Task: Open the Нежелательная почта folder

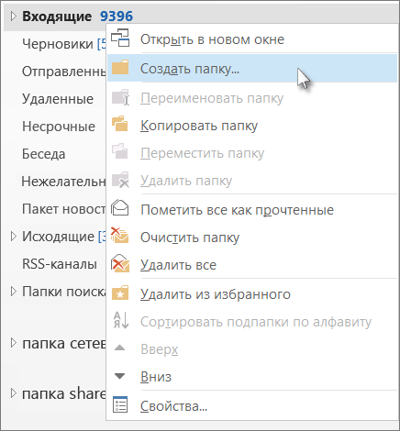Action: 63,182
